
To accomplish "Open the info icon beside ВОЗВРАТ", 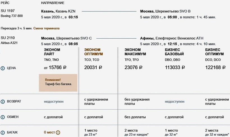I will pyautogui.click(x=3, y=101).
